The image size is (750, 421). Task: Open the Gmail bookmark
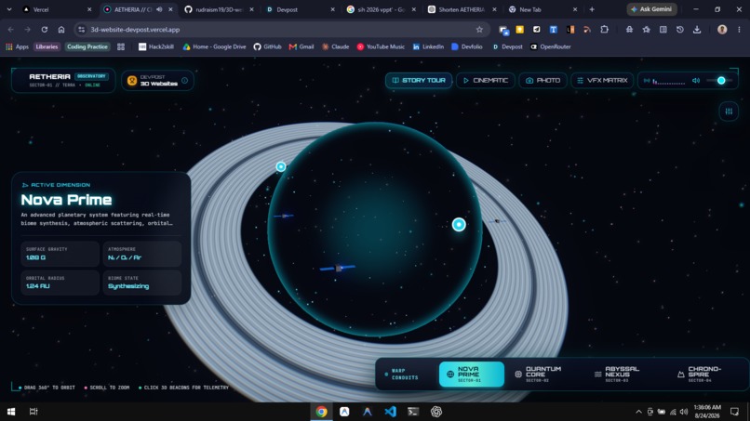[x=301, y=46]
